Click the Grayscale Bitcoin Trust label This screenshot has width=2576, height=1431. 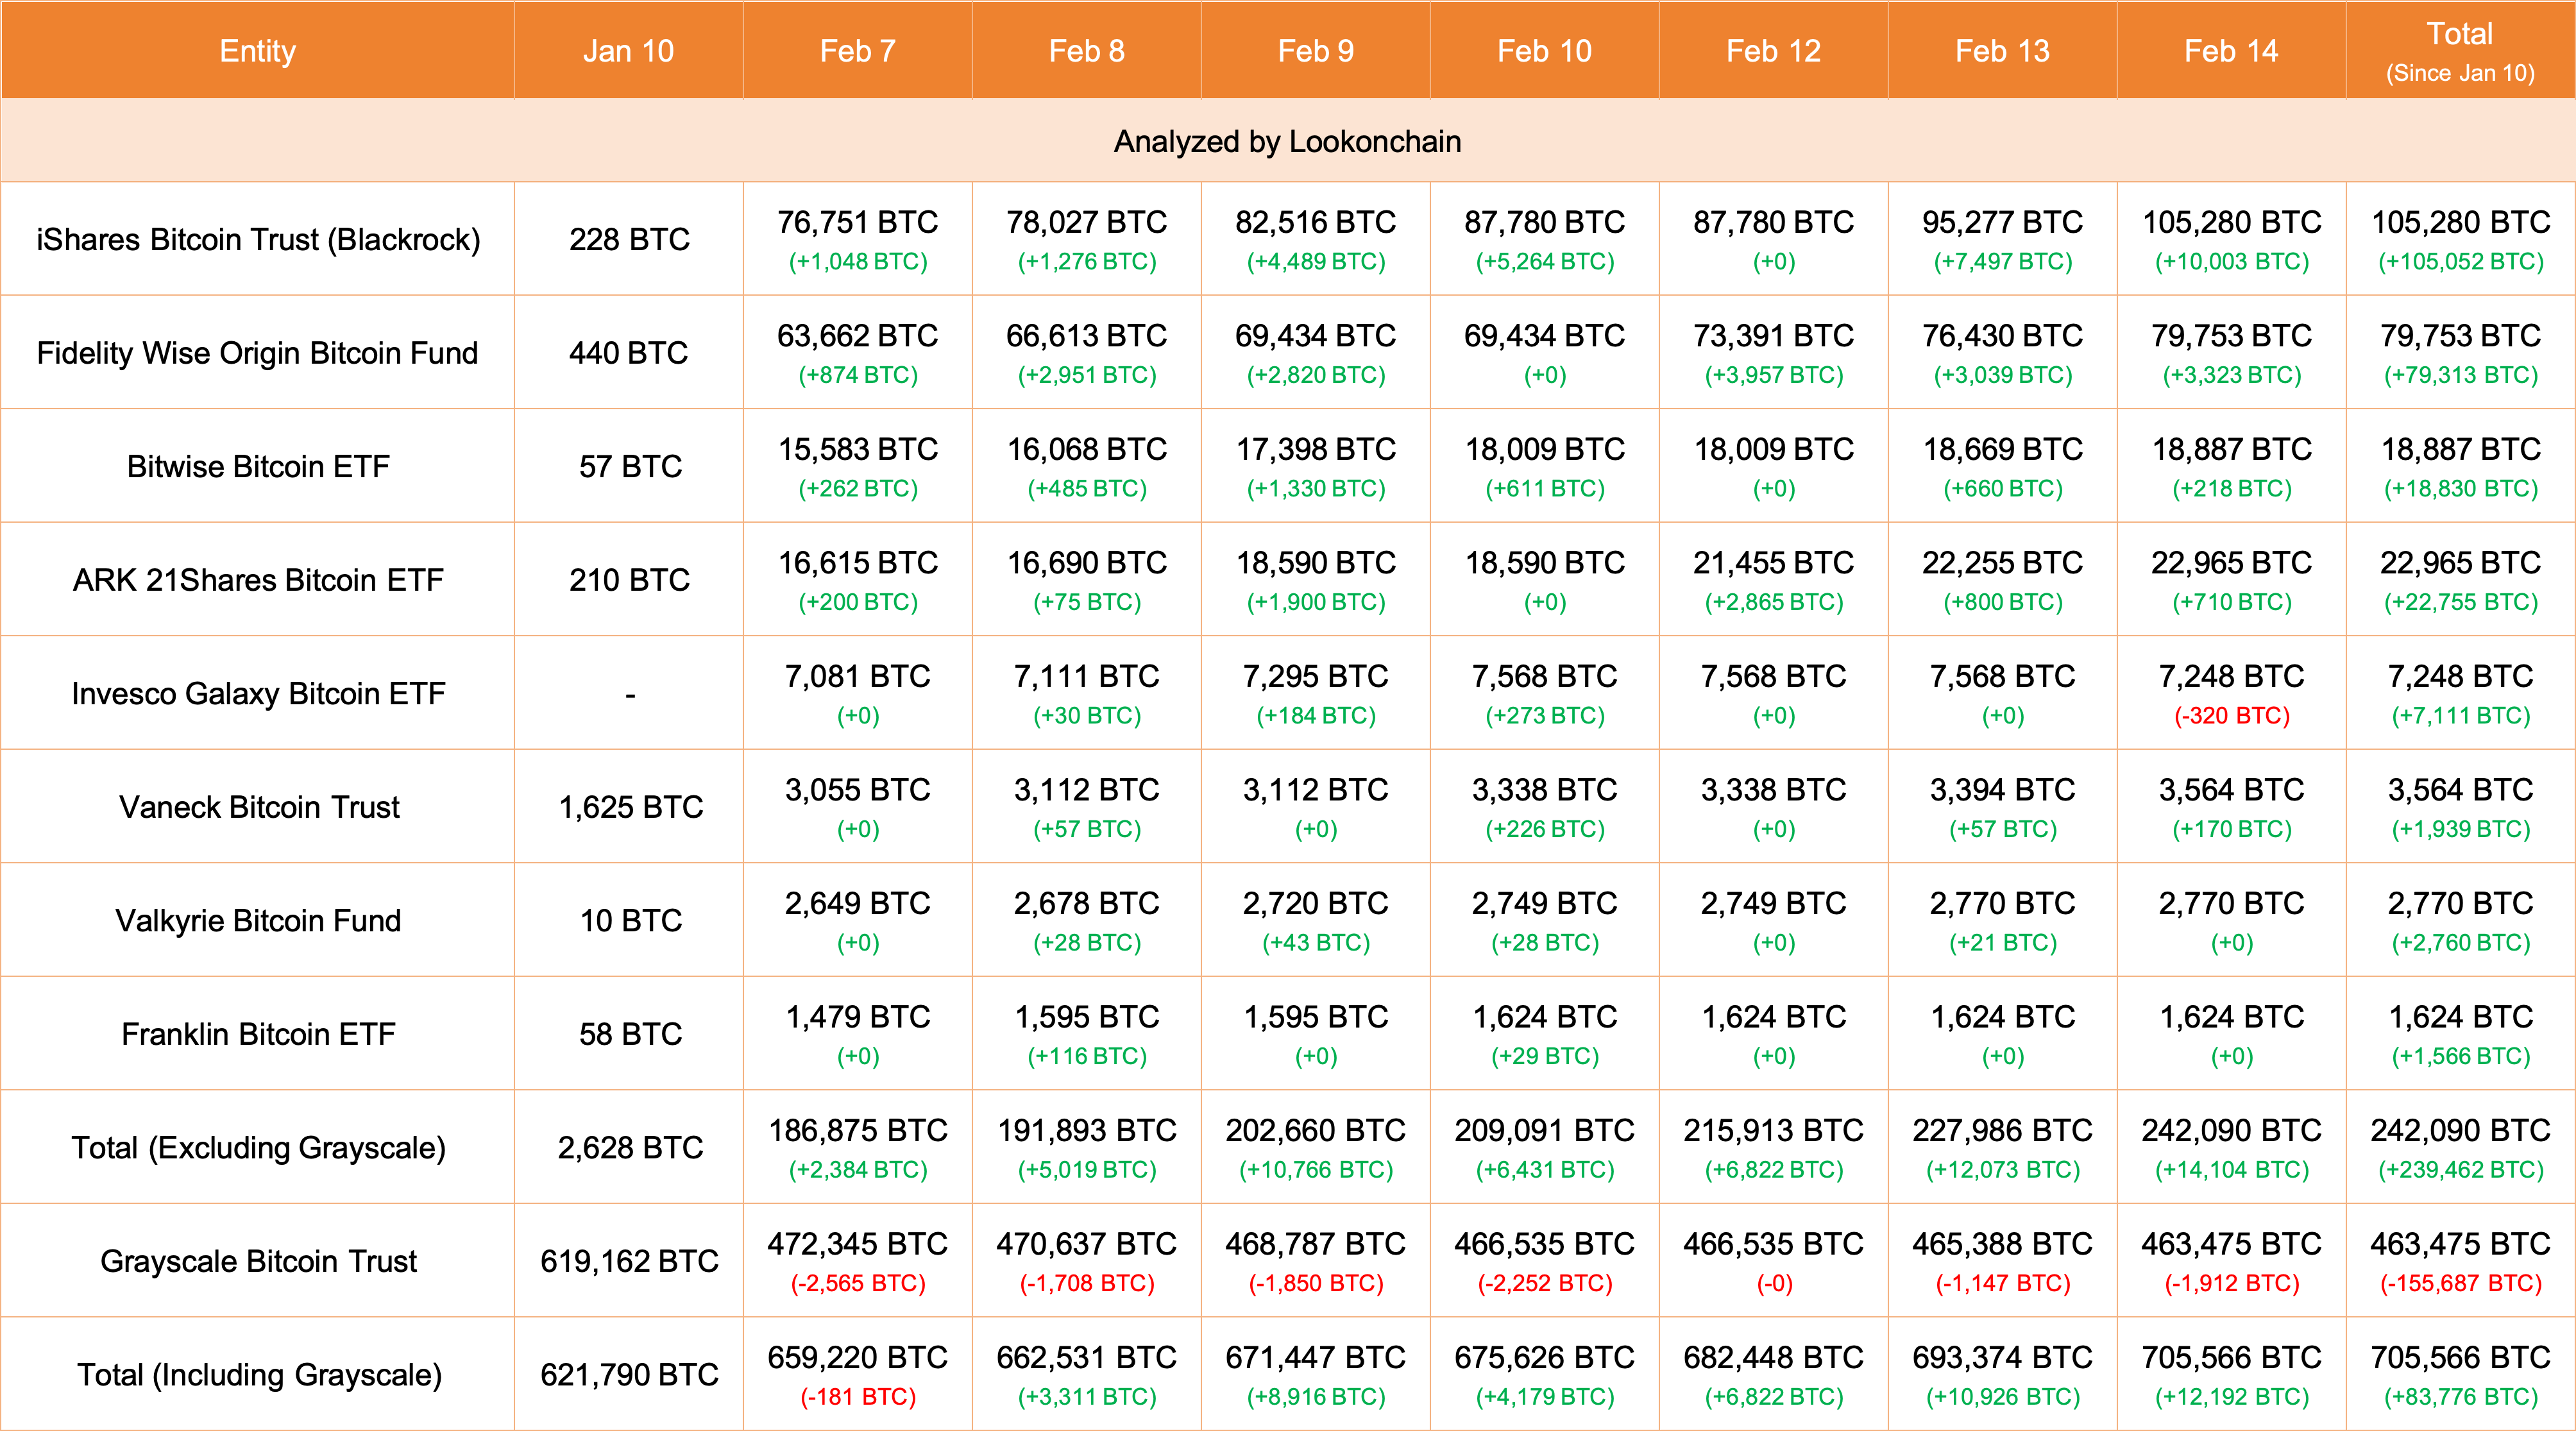tap(258, 1261)
